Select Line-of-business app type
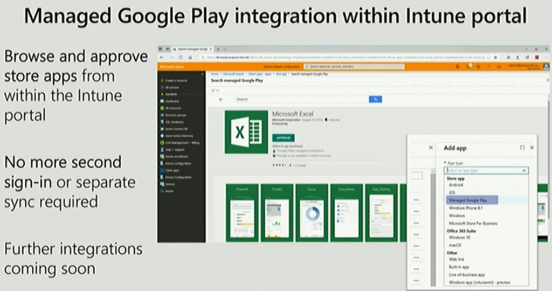The image size is (552, 291). coord(467,275)
